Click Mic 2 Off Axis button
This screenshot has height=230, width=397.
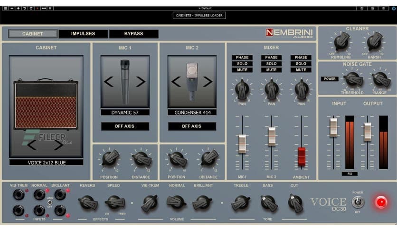click(192, 126)
